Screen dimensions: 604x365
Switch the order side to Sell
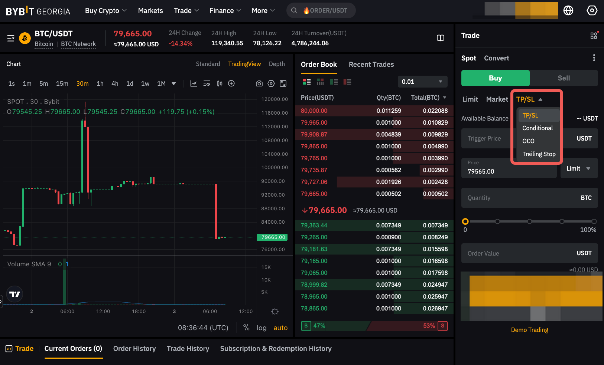[564, 78]
